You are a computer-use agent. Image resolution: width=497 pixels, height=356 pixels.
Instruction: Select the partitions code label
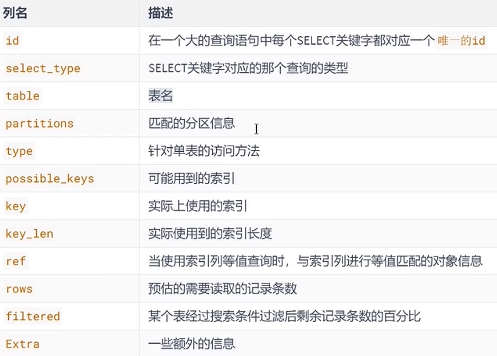coord(40,124)
